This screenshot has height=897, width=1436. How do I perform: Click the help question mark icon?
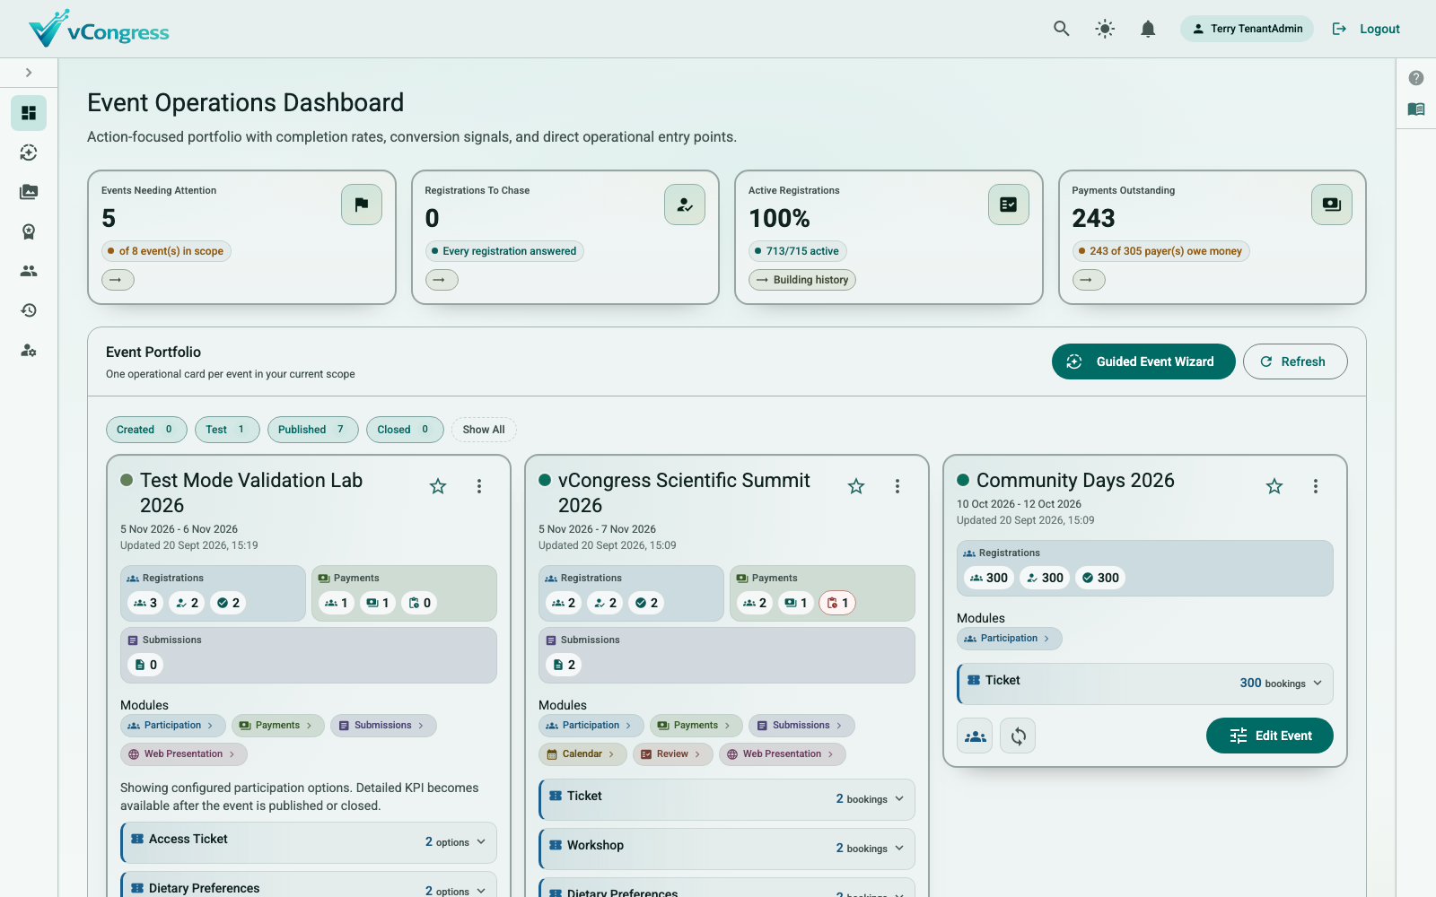click(1416, 78)
